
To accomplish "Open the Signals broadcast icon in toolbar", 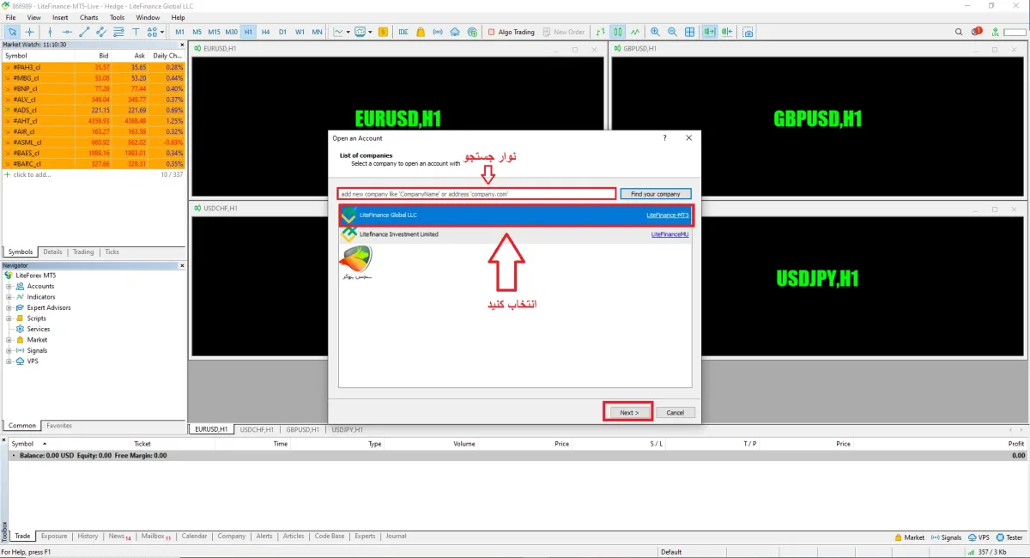I will pyautogui.click(x=438, y=32).
